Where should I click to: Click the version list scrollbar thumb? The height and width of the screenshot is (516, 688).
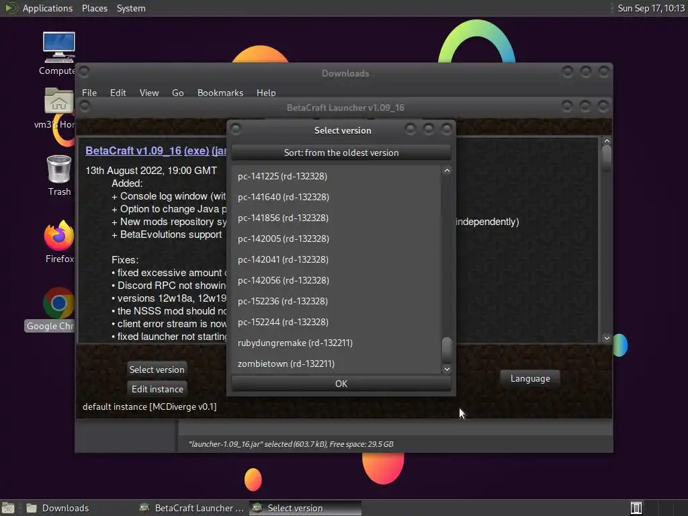(447, 349)
